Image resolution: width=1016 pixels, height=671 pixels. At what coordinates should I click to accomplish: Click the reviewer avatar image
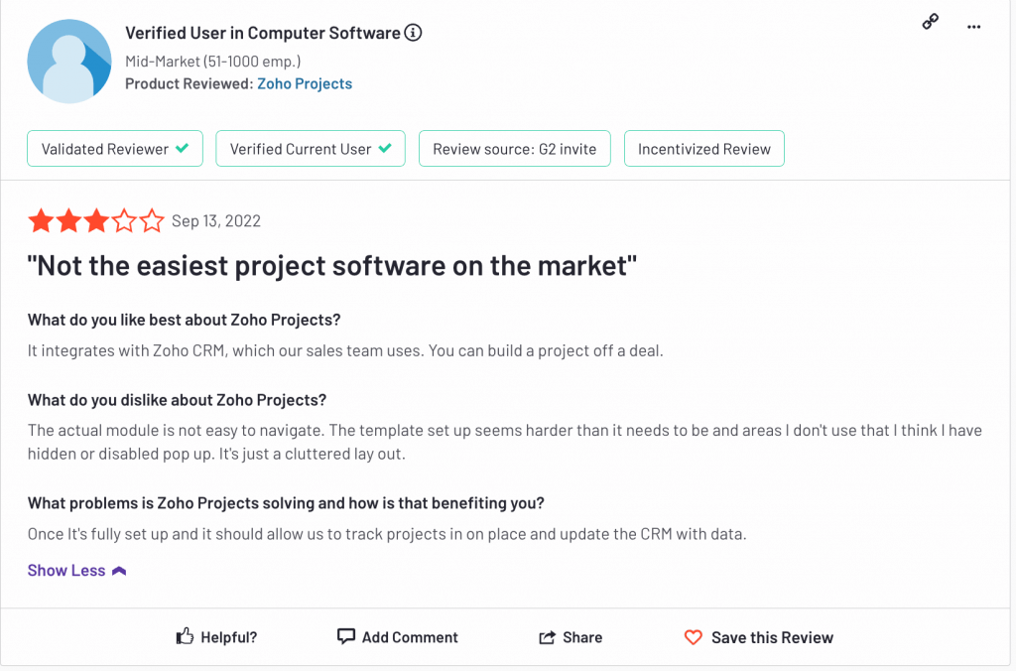coord(69,61)
